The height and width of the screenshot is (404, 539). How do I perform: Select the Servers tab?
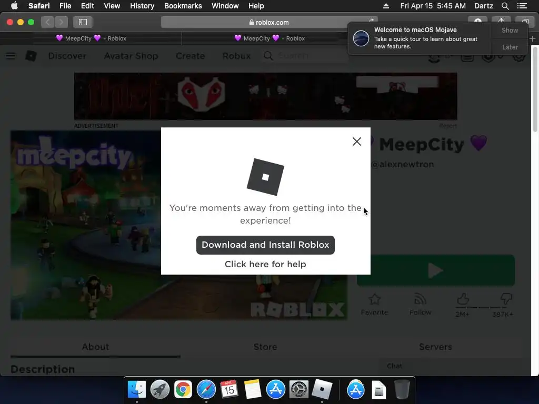pos(435,347)
